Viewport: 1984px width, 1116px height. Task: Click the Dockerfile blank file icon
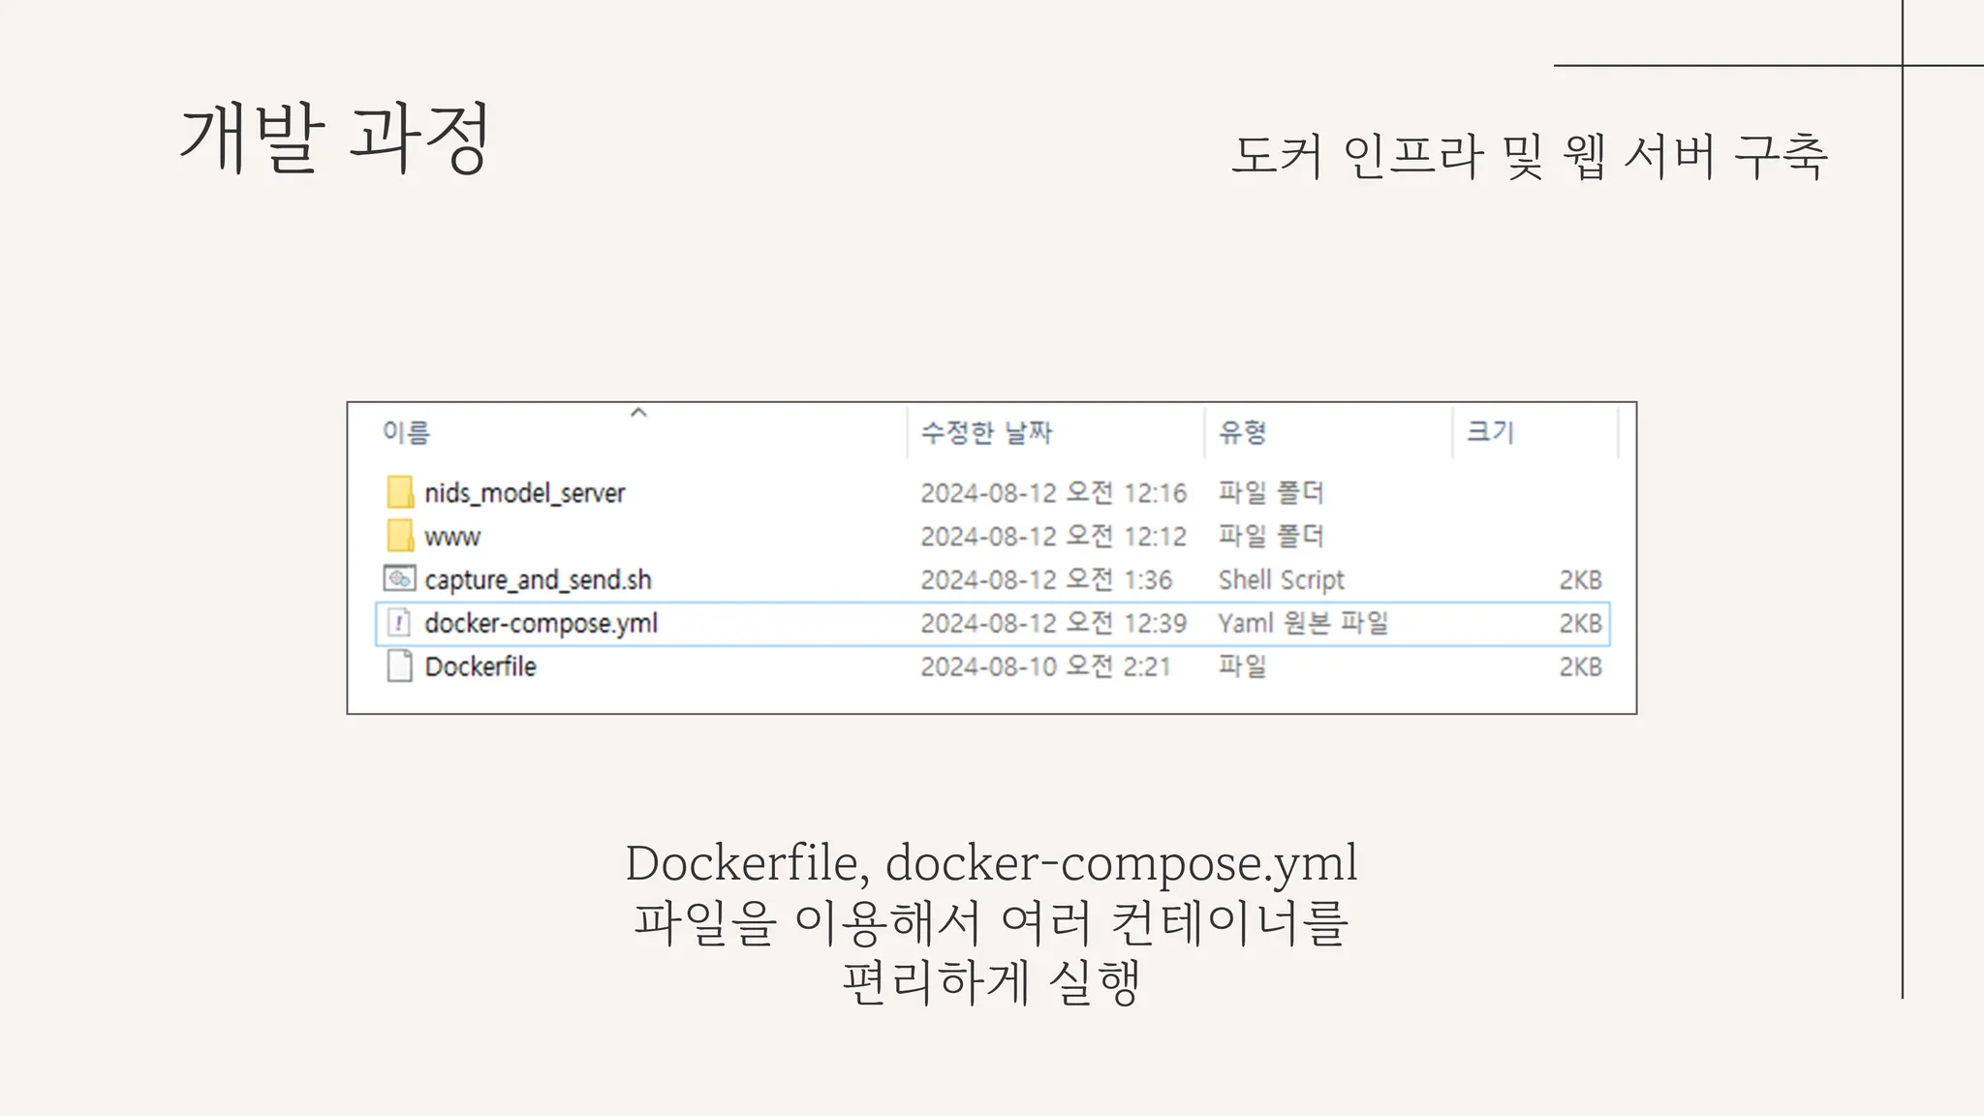[x=399, y=666]
